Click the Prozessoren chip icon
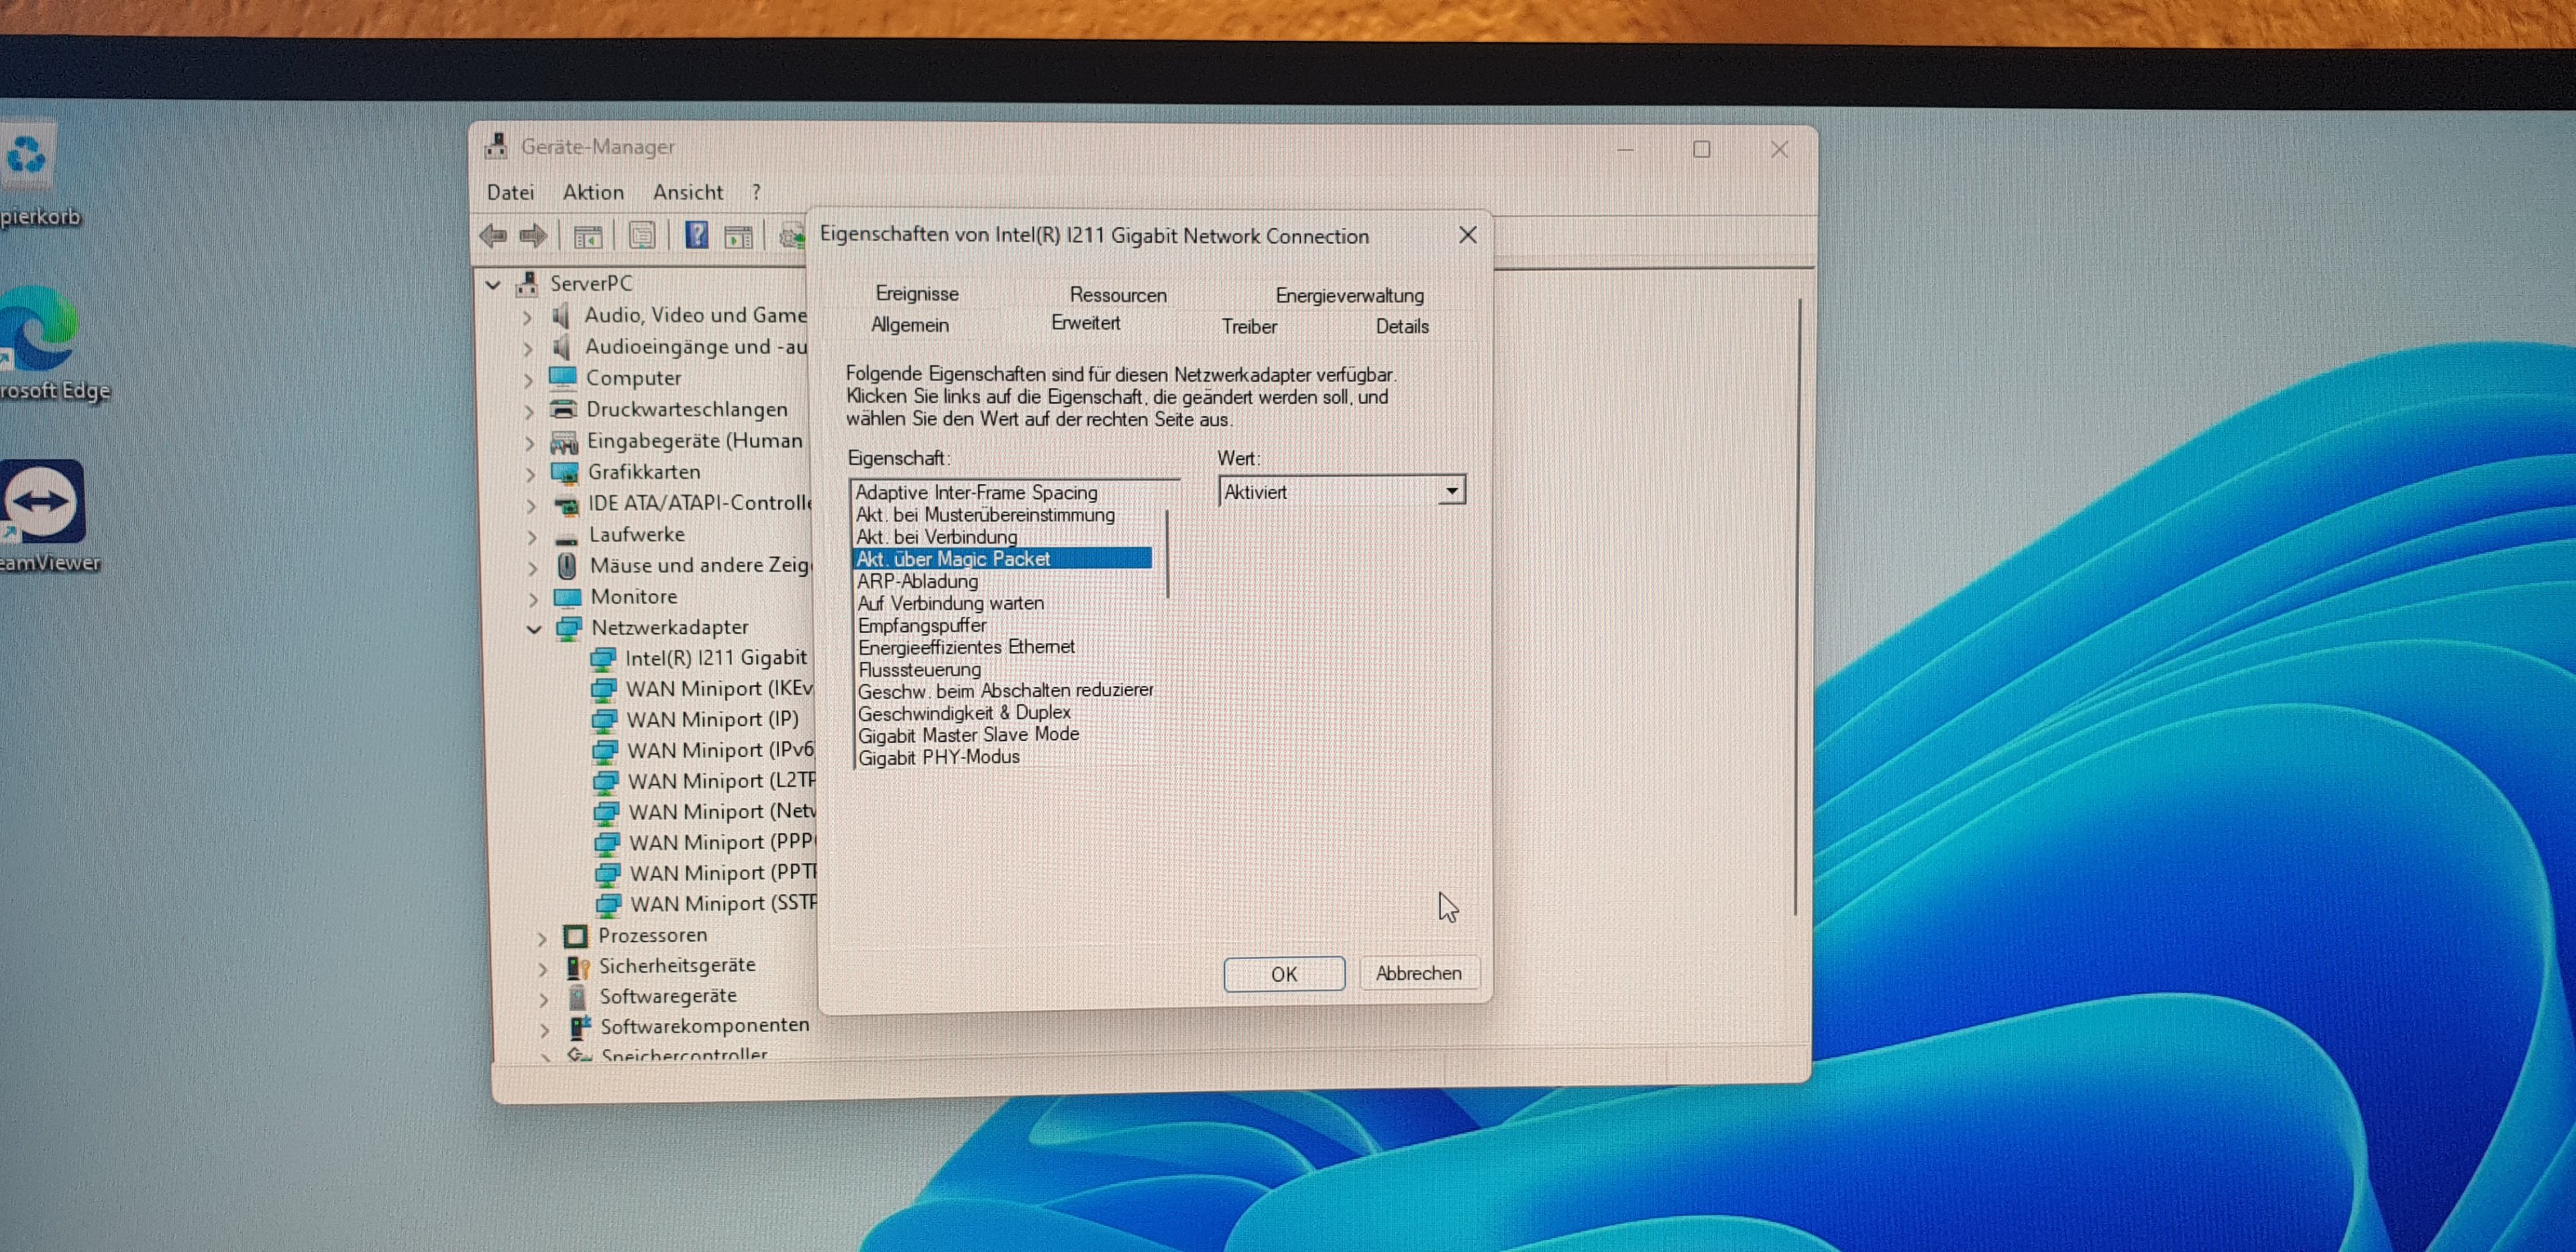Screen dimensions: 2576x1252 pos(575,936)
